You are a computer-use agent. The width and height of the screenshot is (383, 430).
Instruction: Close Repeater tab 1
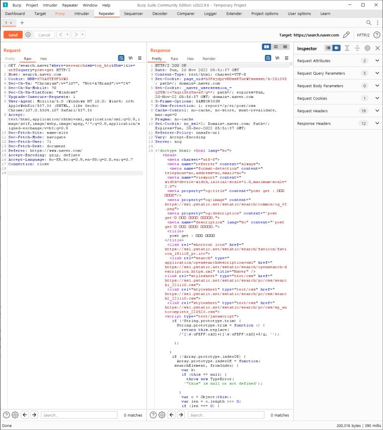[x=11, y=23]
